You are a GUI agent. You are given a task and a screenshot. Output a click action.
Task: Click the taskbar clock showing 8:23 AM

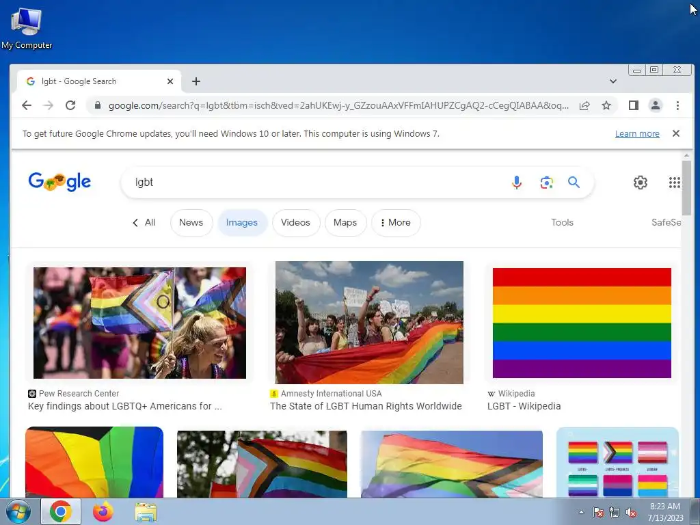click(665, 512)
